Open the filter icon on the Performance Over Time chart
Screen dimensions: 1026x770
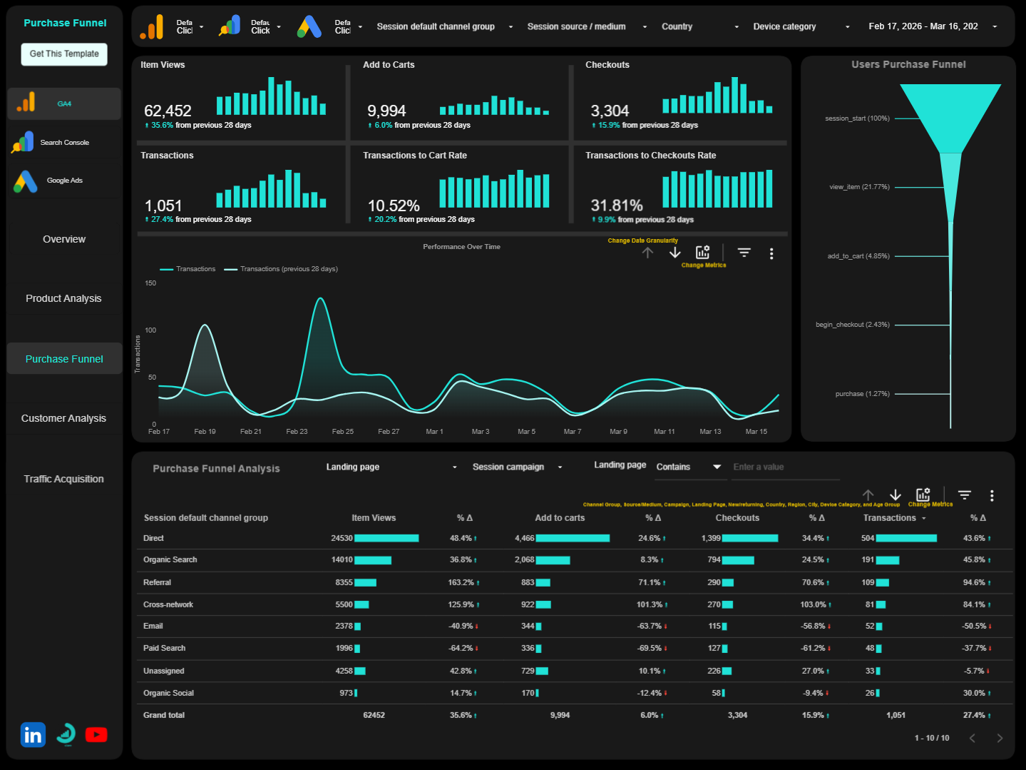744,253
